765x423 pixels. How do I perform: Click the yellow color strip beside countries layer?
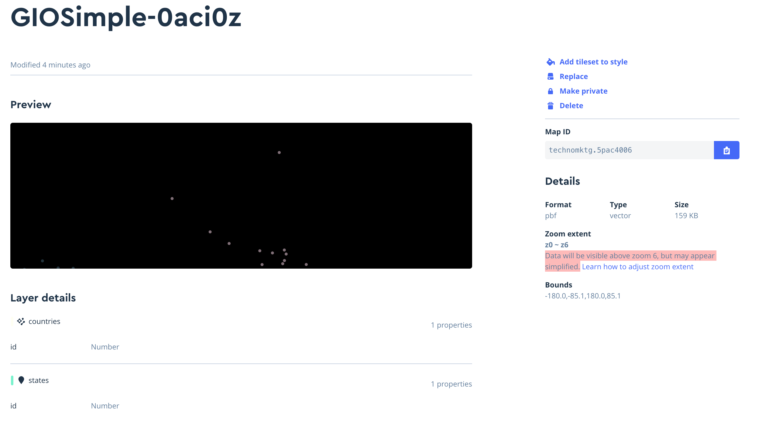coord(12,321)
